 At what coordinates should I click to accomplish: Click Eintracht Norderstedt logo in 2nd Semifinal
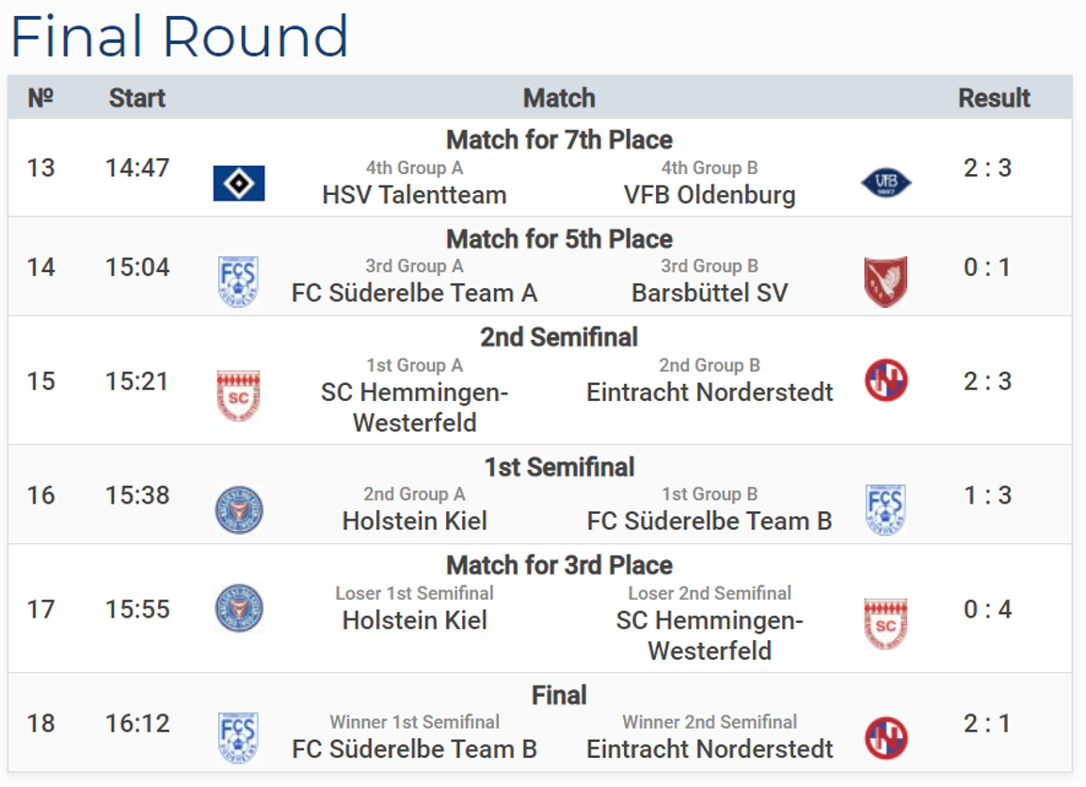(x=886, y=380)
